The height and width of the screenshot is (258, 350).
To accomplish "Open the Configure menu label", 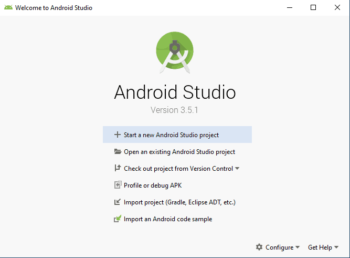I will [x=280, y=247].
